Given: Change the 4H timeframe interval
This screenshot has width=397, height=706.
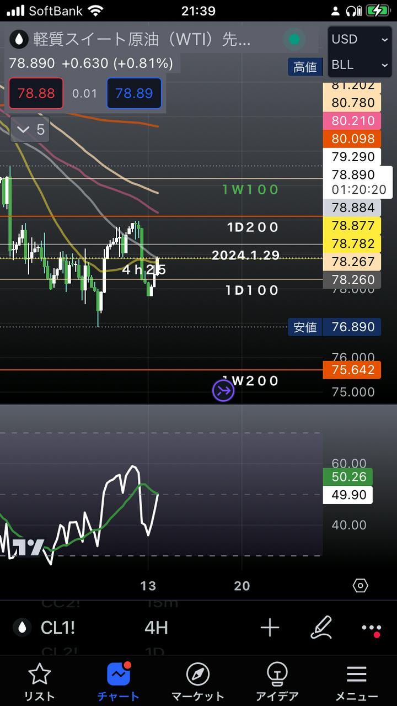Looking at the screenshot, I should tap(156, 628).
